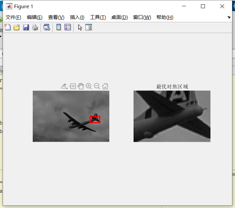Select the zoom out magnifier
Viewport: 235px width, 208px height.
(97, 86)
